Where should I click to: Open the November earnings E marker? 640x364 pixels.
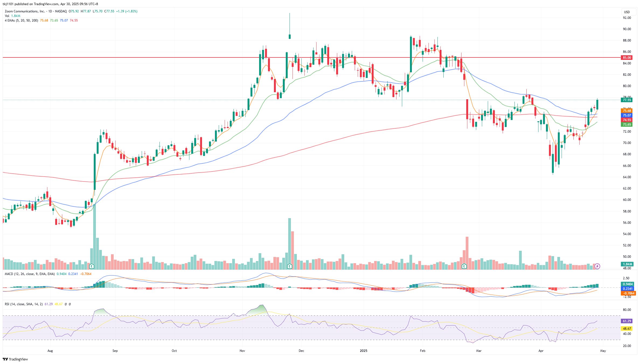(290, 266)
